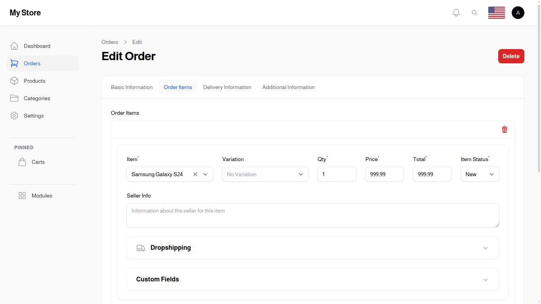Remove the order item with the trash icon
Image resolution: width=541 pixels, height=304 pixels.
(504, 129)
